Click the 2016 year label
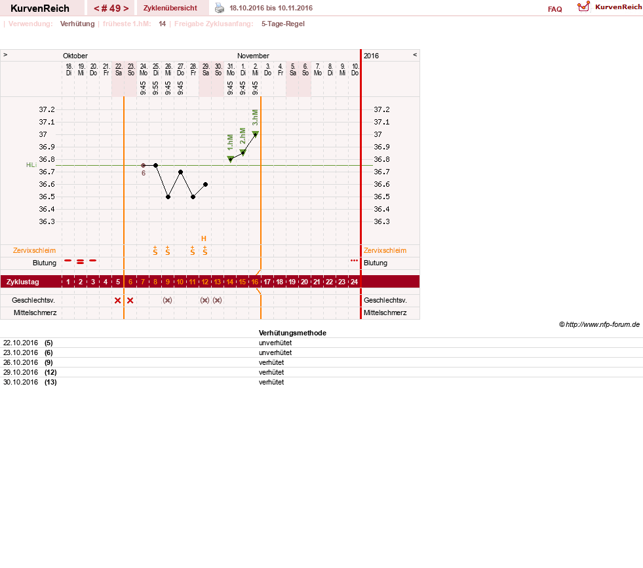This screenshot has width=643, height=568. (x=371, y=56)
